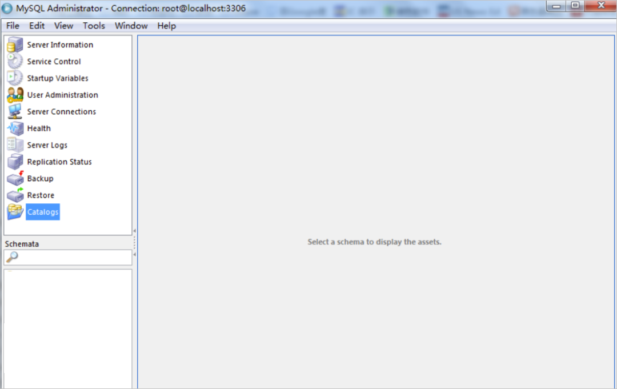The width and height of the screenshot is (617, 389).
Task: Click the Service Control gear icon
Action: 15,61
